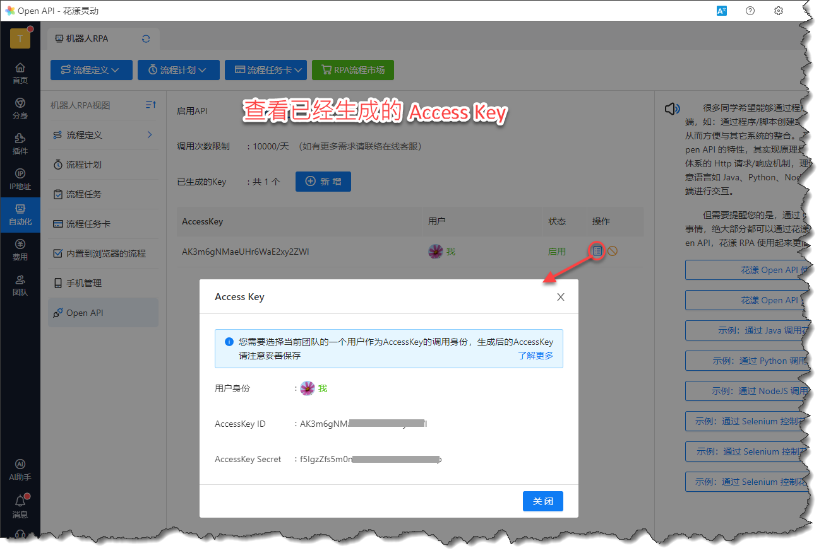Open the RPA流程市场 button
The height and width of the screenshot is (558, 826).
[x=353, y=70]
